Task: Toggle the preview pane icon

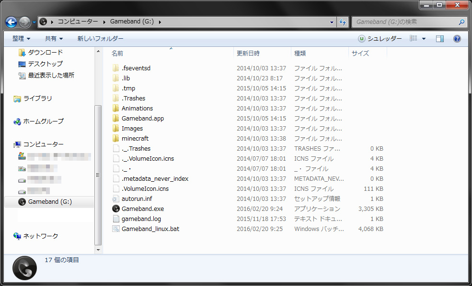Action: pos(440,38)
